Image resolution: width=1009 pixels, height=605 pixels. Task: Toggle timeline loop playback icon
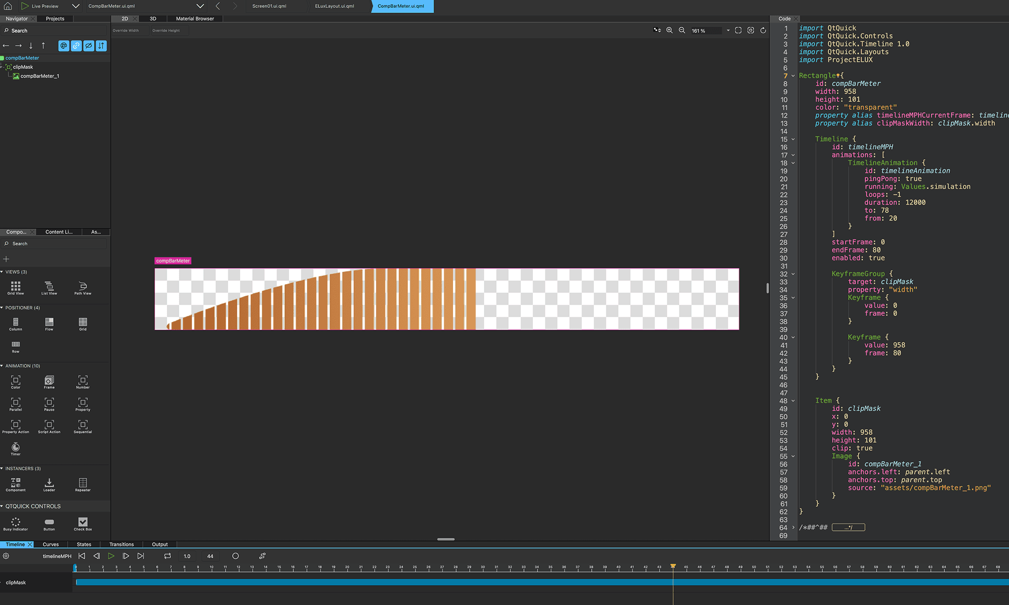coord(168,556)
